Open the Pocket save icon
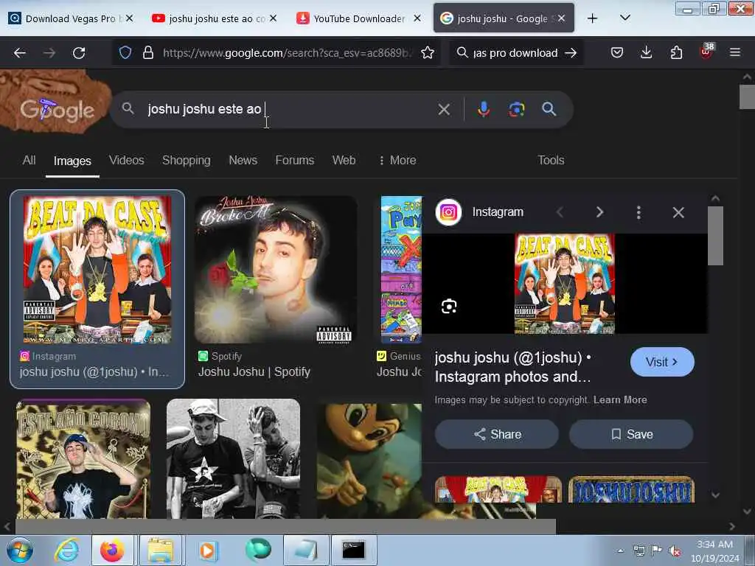Image resolution: width=755 pixels, height=566 pixels. (x=617, y=52)
